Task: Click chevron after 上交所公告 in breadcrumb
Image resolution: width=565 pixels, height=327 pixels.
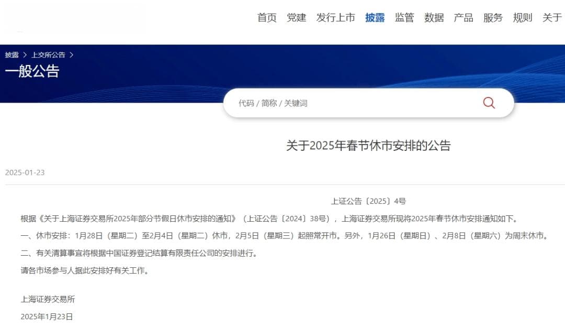Action: (x=71, y=55)
